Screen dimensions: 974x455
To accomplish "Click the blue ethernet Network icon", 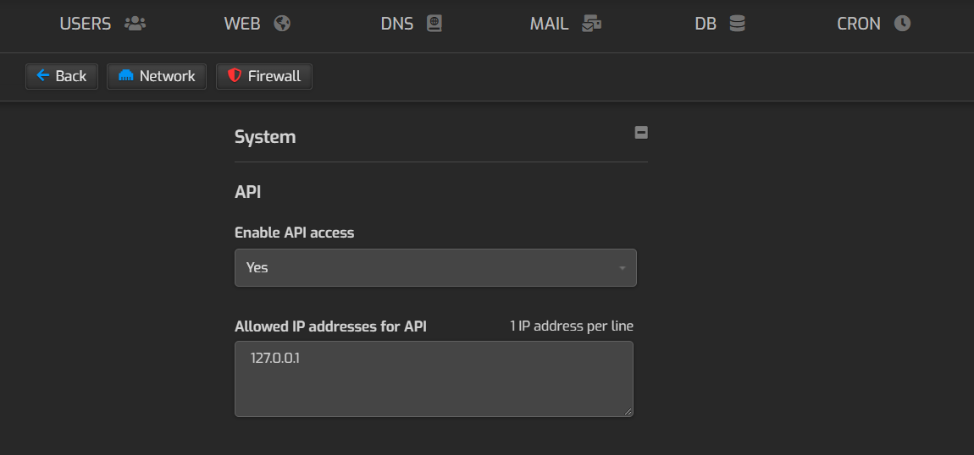I will [x=125, y=75].
